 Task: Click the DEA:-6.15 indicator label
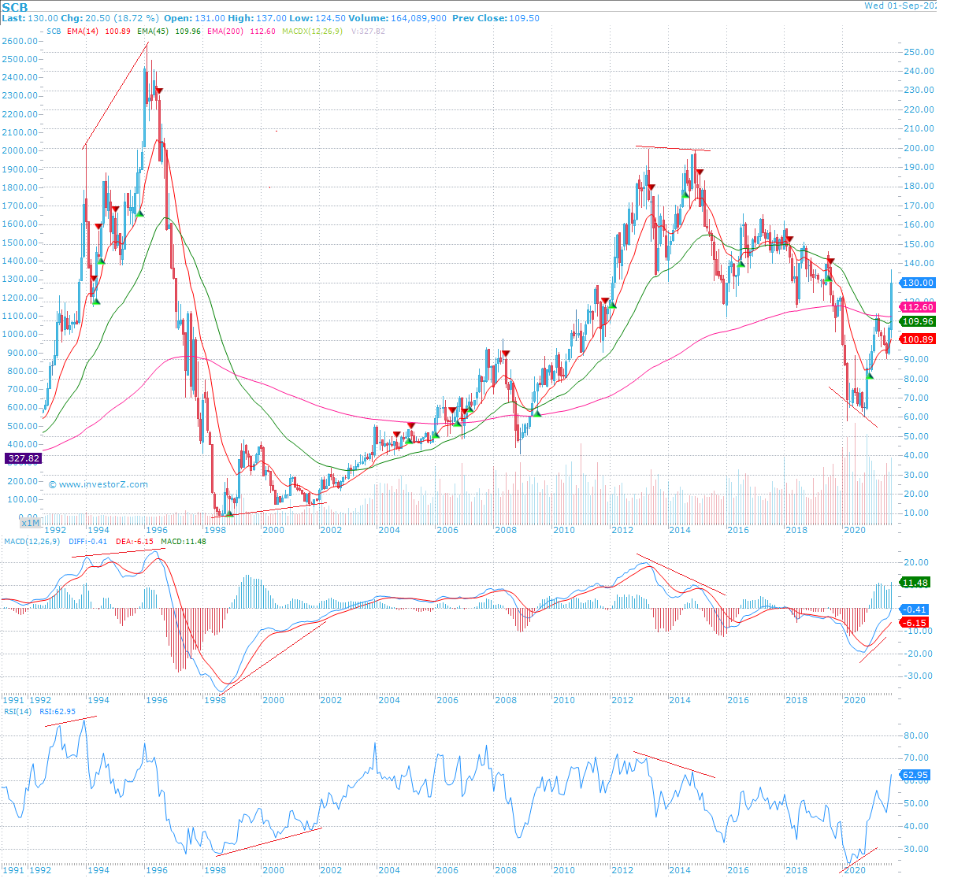point(134,542)
